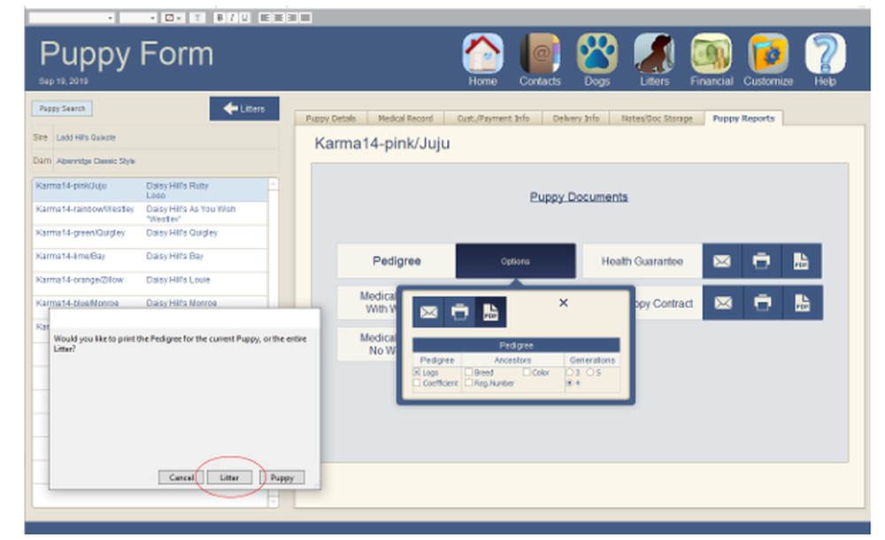Enable the Coefficient checkbox
The width and height of the screenshot is (885, 540).
pyautogui.click(x=418, y=383)
